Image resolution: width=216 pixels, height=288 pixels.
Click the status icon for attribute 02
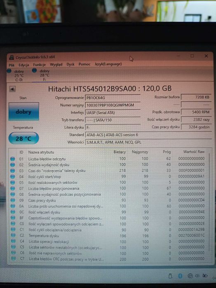[x=12, y=165]
